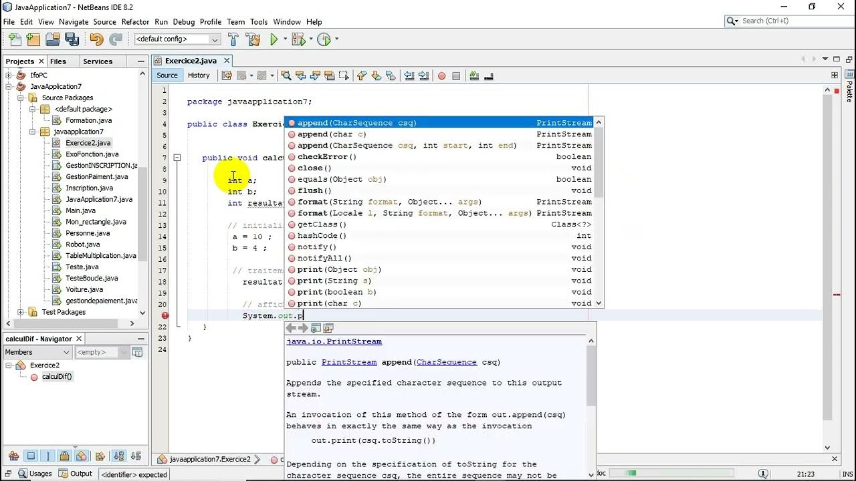Click the Output button in status bar

76,474
